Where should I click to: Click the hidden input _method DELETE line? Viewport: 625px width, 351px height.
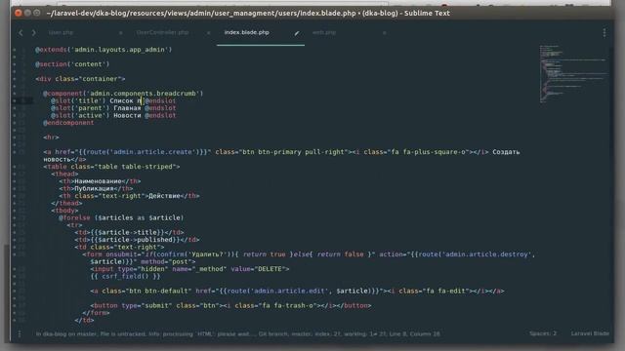(189, 269)
